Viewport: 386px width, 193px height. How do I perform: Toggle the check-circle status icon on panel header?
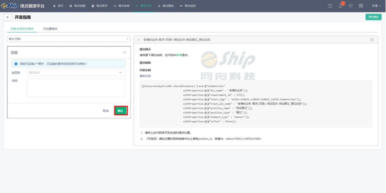click(372, 39)
